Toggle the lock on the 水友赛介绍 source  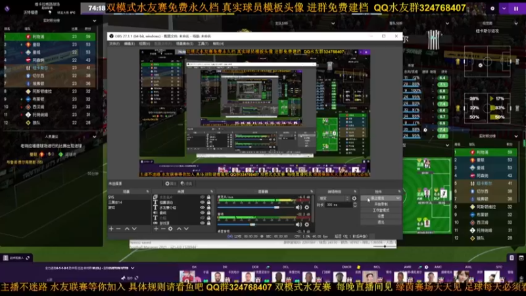[x=208, y=208]
